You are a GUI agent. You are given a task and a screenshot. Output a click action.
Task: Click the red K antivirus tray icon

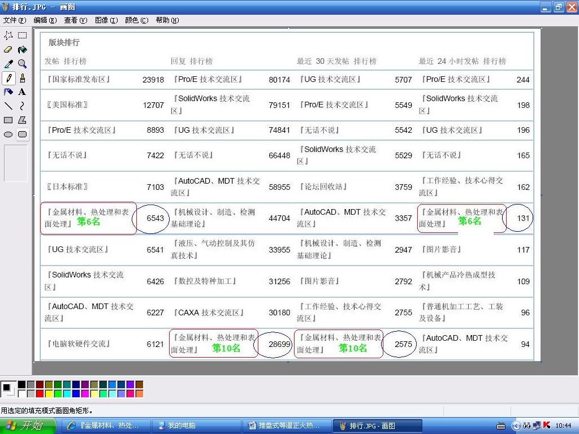(x=547, y=426)
